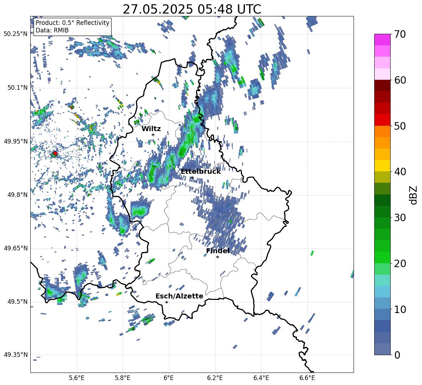Click the Ettelbruck cross marker
Image resolution: width=422 pixels, height=385 pixels.
click(x=192, y=177)
